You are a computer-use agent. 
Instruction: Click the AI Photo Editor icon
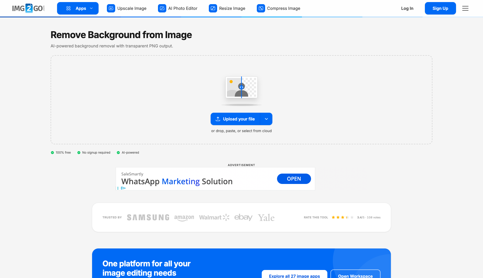click(x=162, y=8)
